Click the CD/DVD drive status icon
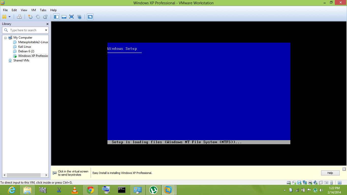 pos(294,183)
